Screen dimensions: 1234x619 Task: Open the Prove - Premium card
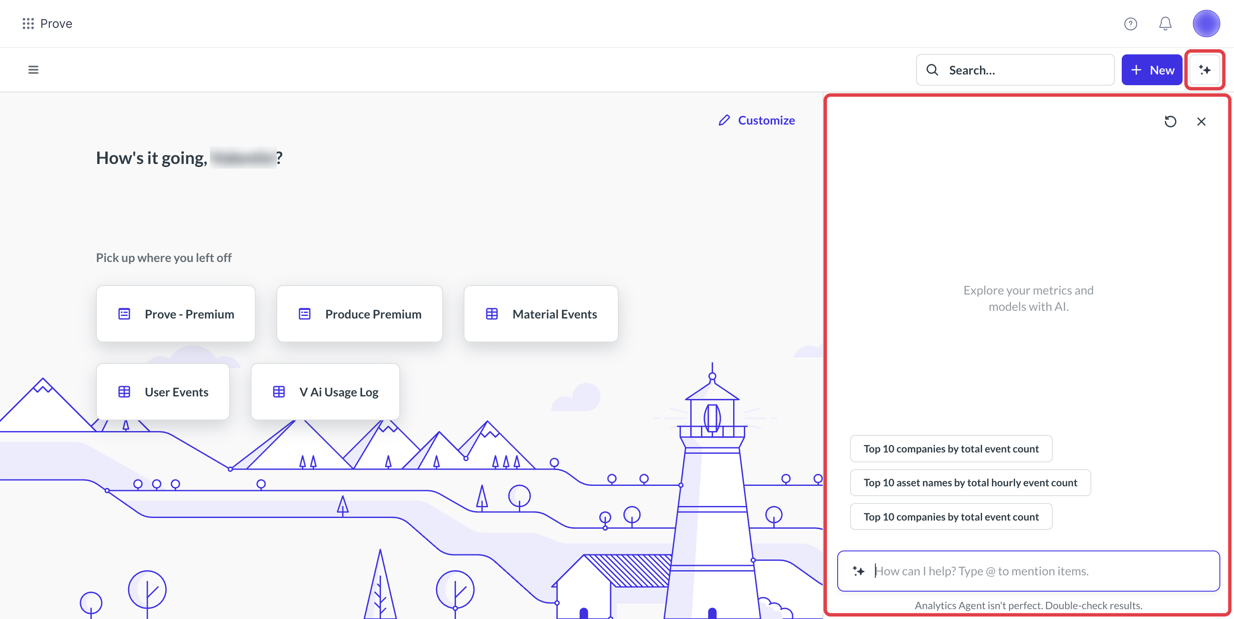(x=175, y=314)
